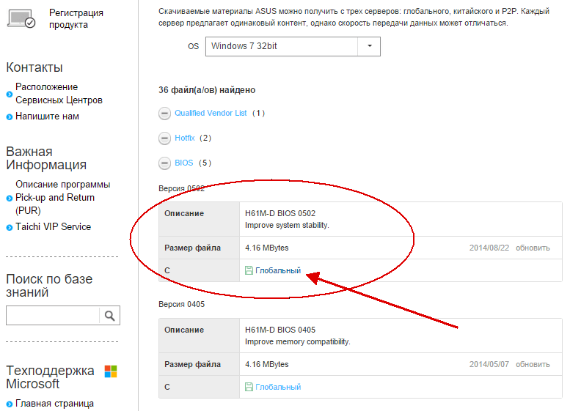Collapse the BIOS section icon

[x=164, y=163]
